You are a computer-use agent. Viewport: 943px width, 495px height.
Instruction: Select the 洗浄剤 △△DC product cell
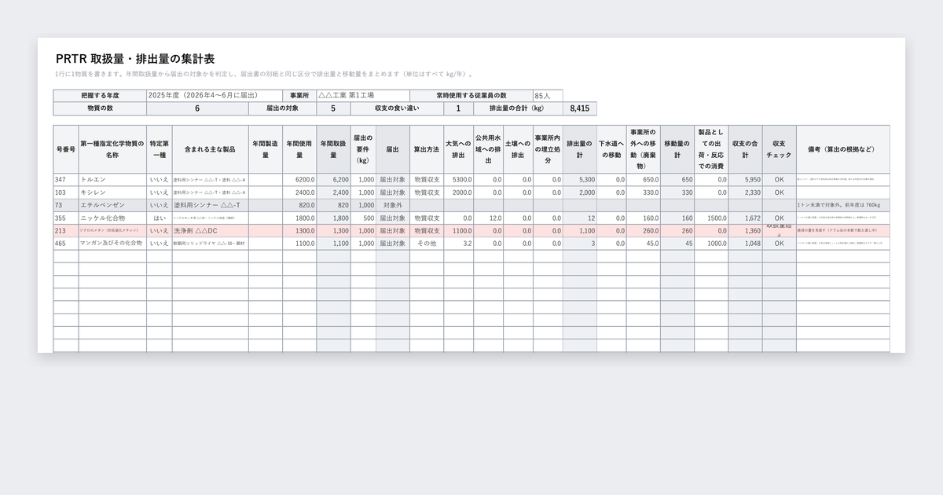(x=211, y=231)
